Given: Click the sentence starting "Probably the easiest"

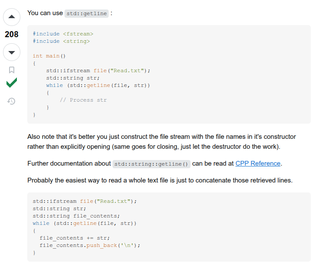Looking at the screenshot, I should pos(160,180).
